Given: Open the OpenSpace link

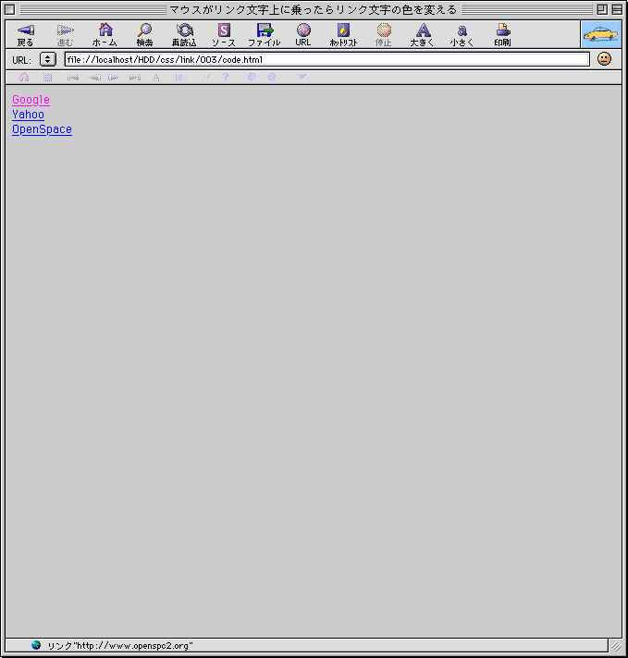Looking at the screenshot, I should coord(42,129).
